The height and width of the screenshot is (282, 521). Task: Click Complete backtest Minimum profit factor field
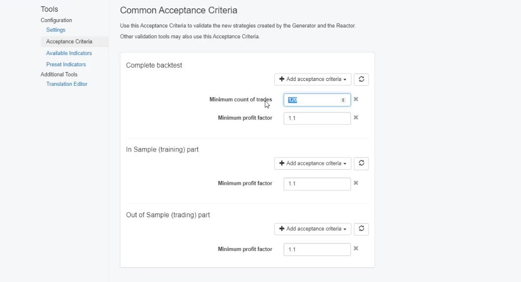[x=317, y=118]
